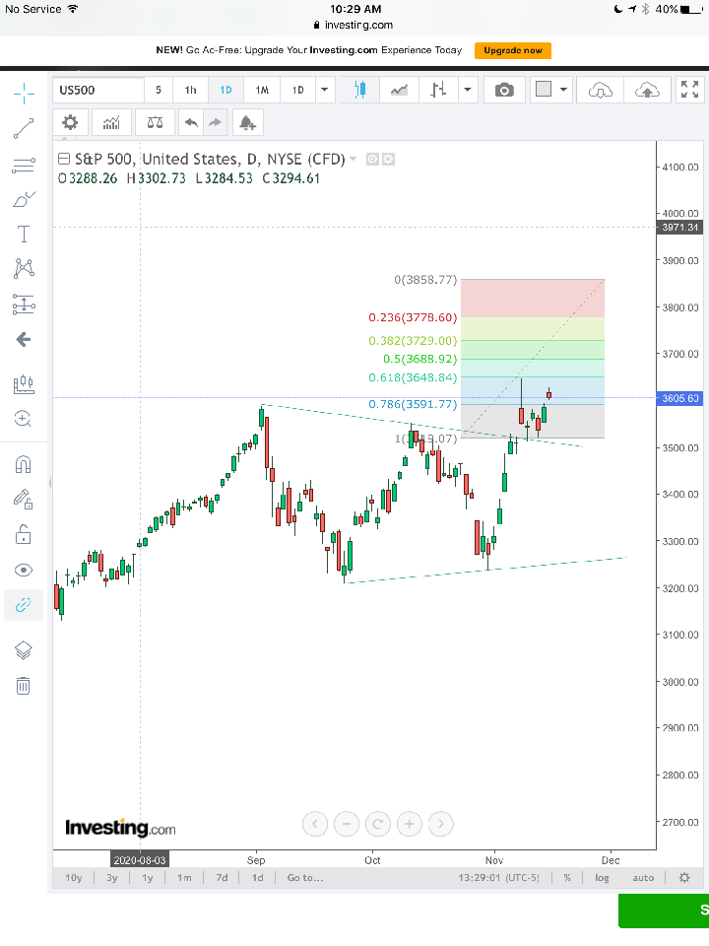The width and height of the screenshot is (709, 946).
Task: Expand the series title dropdown arrow
Action: coord(354,160)
